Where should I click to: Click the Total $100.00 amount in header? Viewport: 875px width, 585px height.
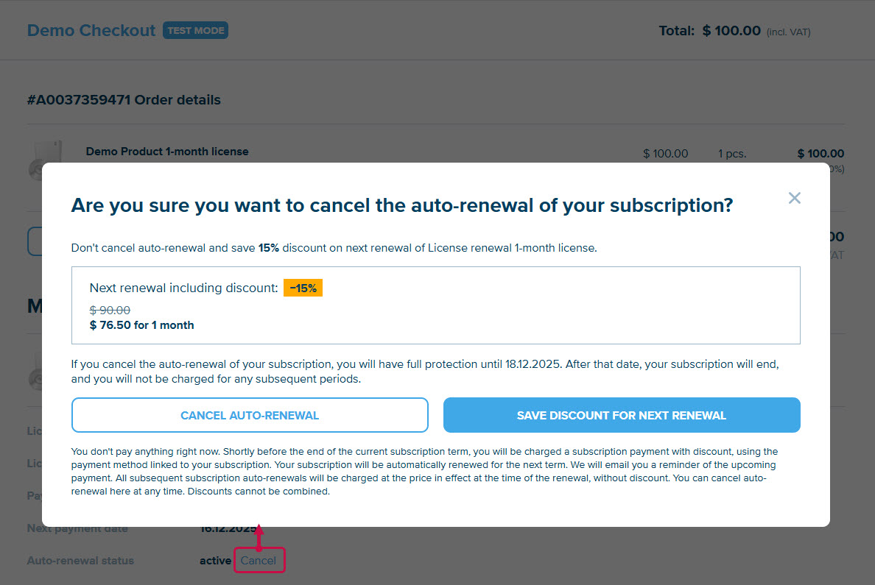731,31
